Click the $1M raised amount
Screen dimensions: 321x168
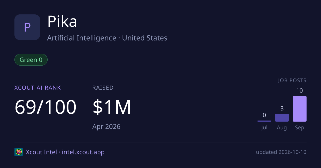(x=112, y=107)
